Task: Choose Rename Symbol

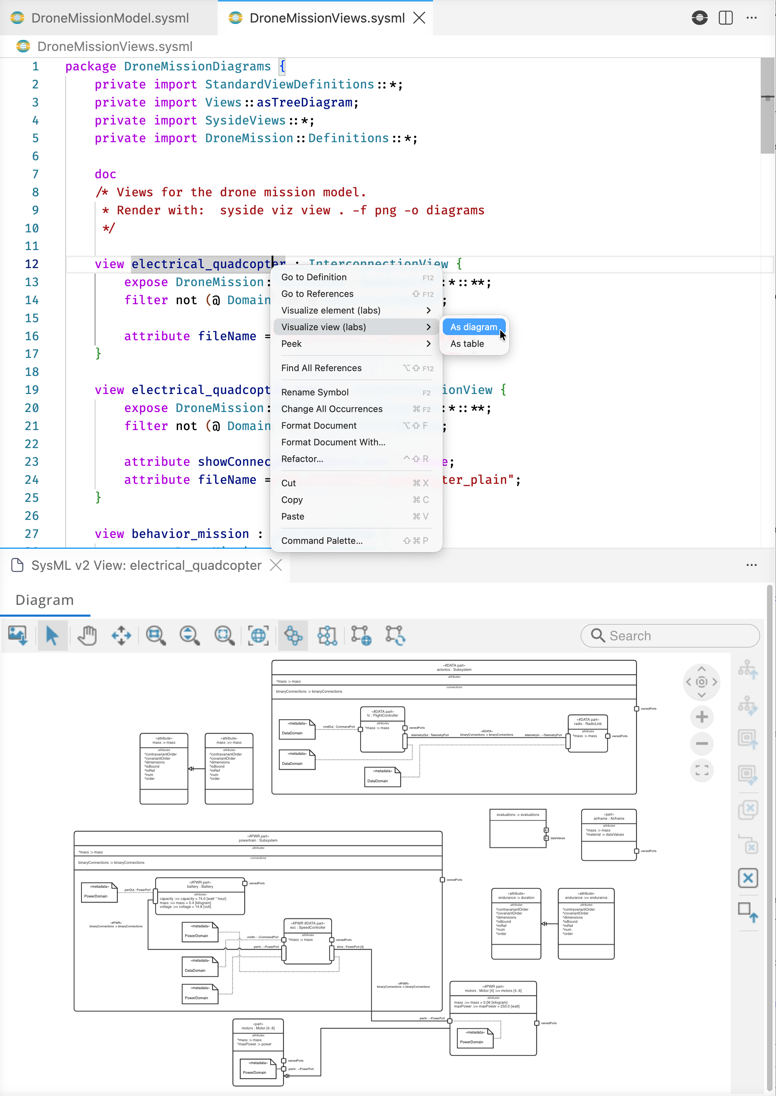Action: click(x=356, y=392)
